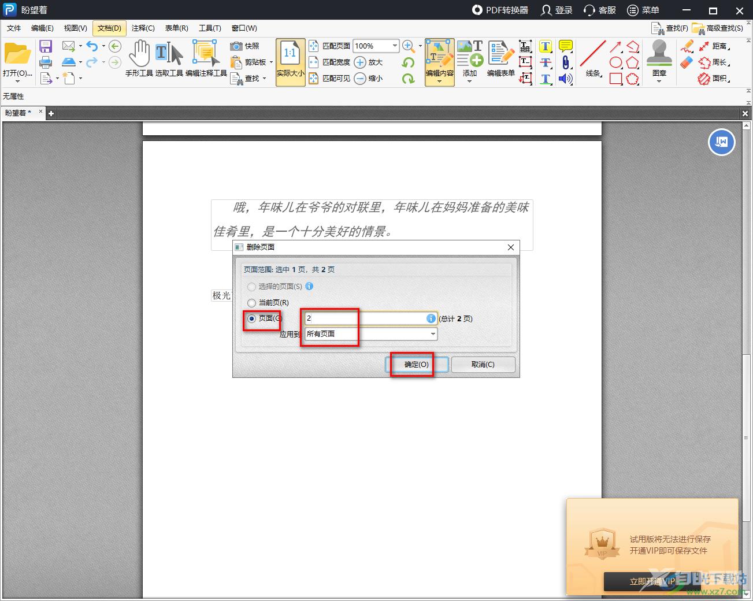The height and width of the screenshot is (601, 753).
Task: Select the Hand tool (手形工具)
Action: coord(139,58)
